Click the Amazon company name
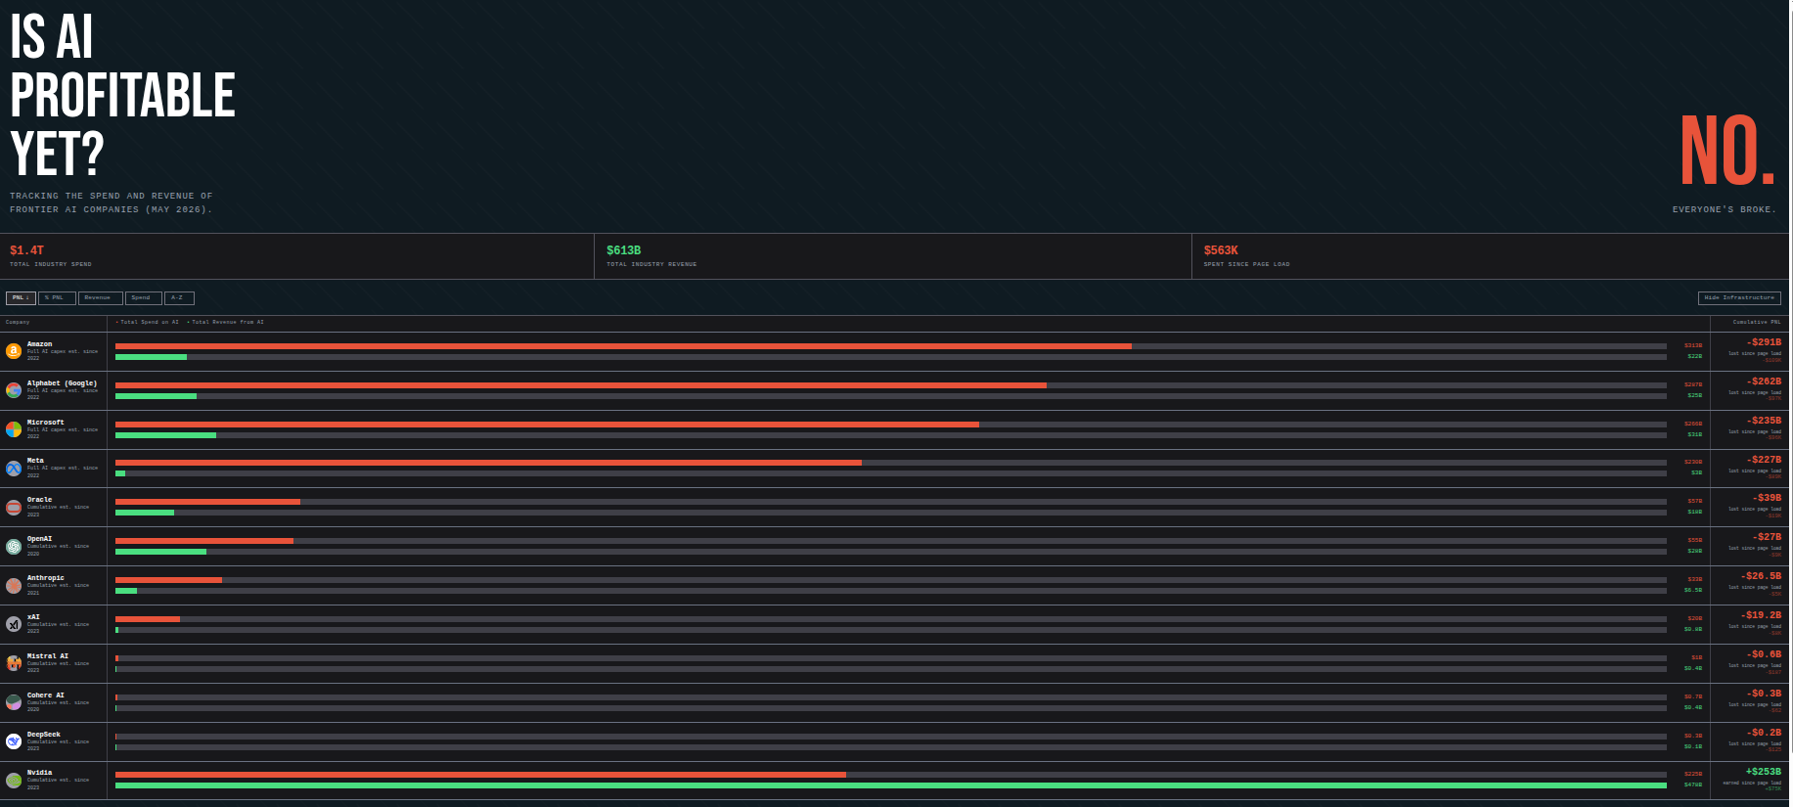 (40, 344)
